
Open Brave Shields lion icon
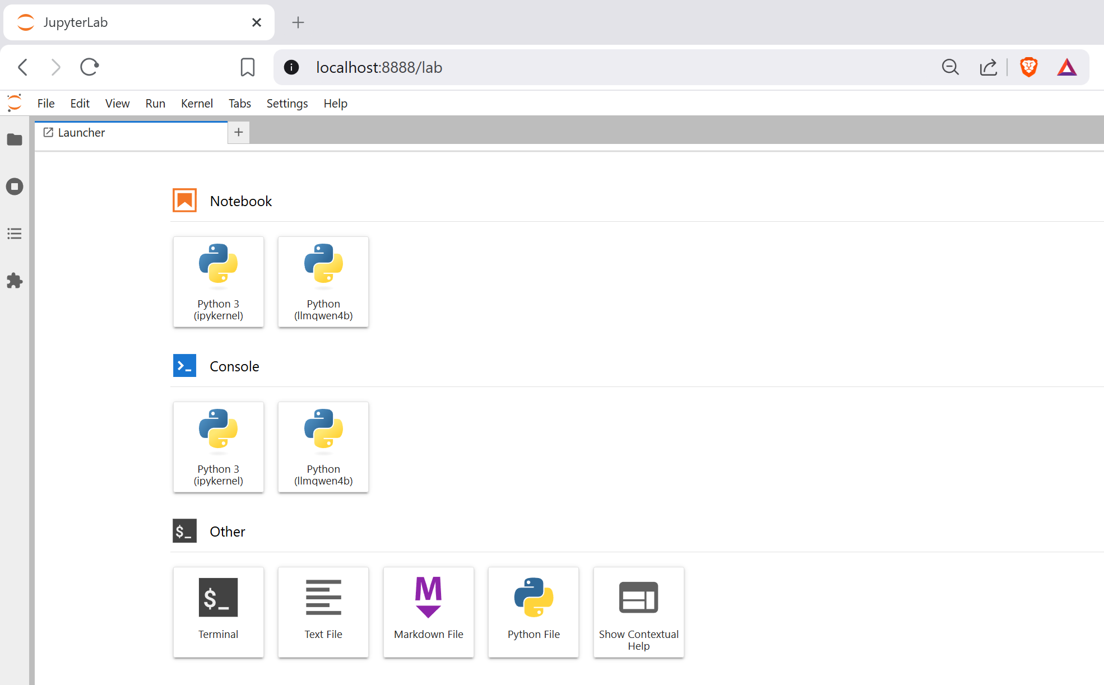(1029, 67)
